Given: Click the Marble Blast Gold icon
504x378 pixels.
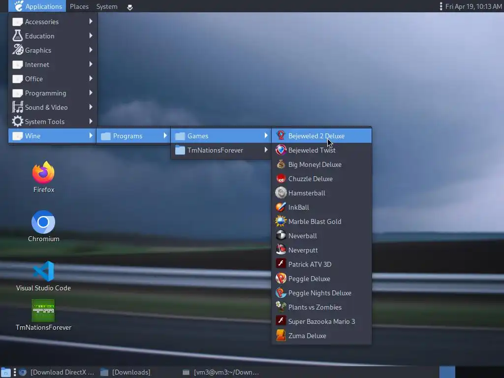Looking at the screenshot, I should click(x=281, y=221).
